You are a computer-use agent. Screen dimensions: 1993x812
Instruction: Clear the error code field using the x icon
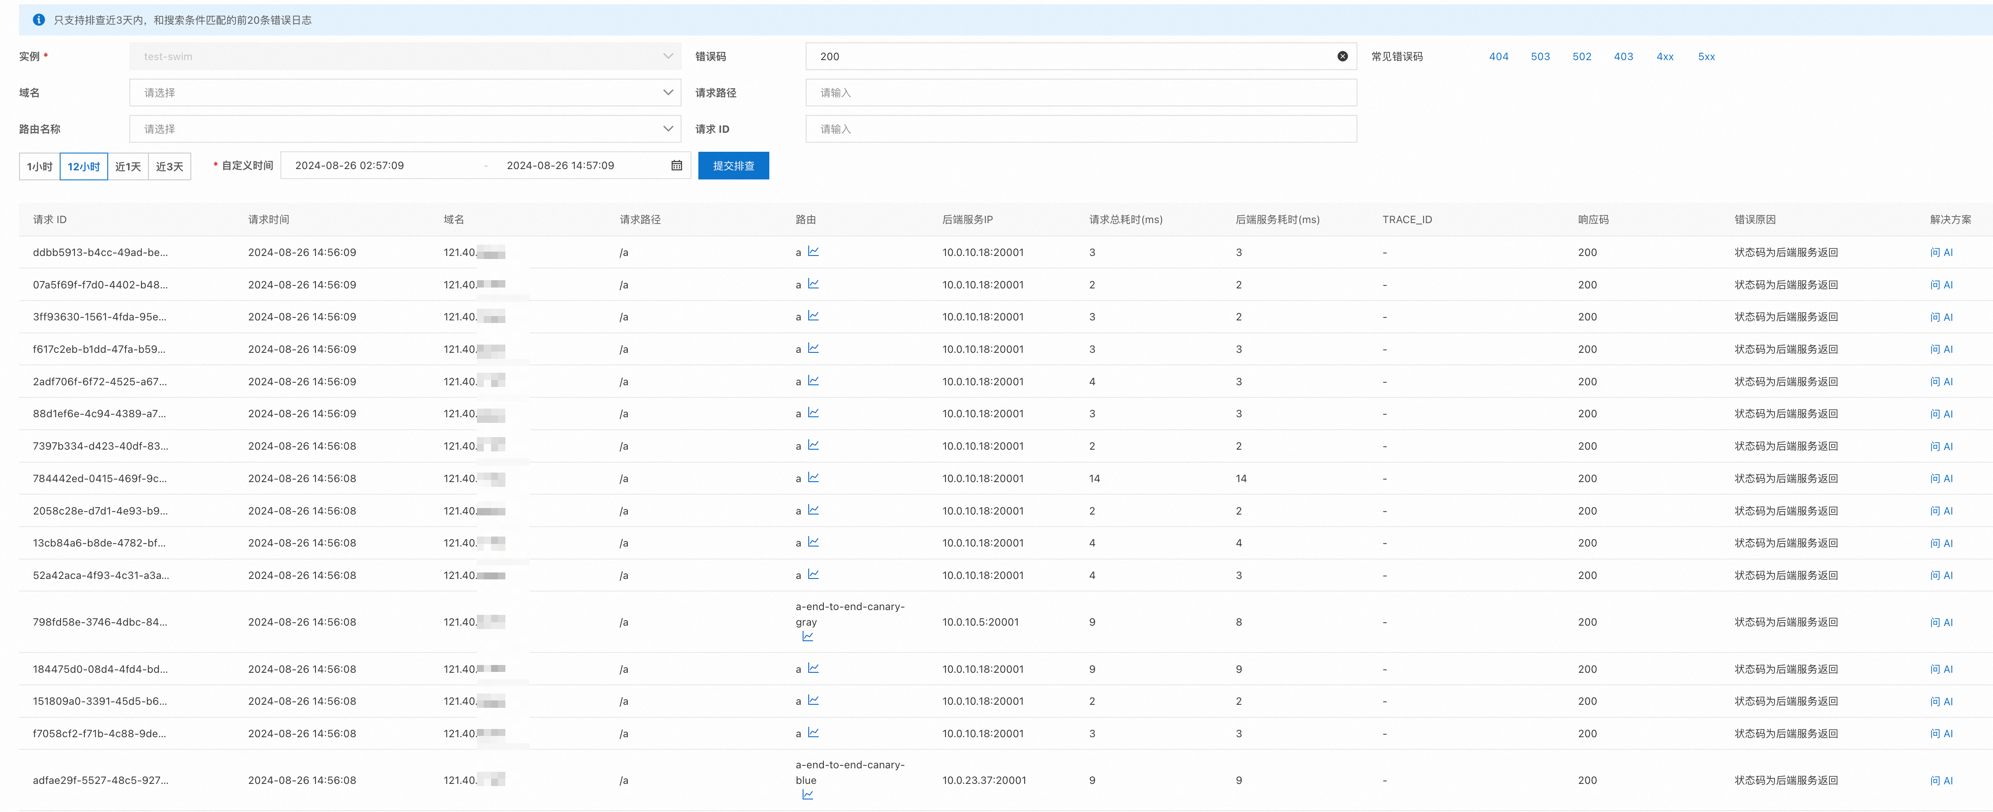click(1342, 57)
